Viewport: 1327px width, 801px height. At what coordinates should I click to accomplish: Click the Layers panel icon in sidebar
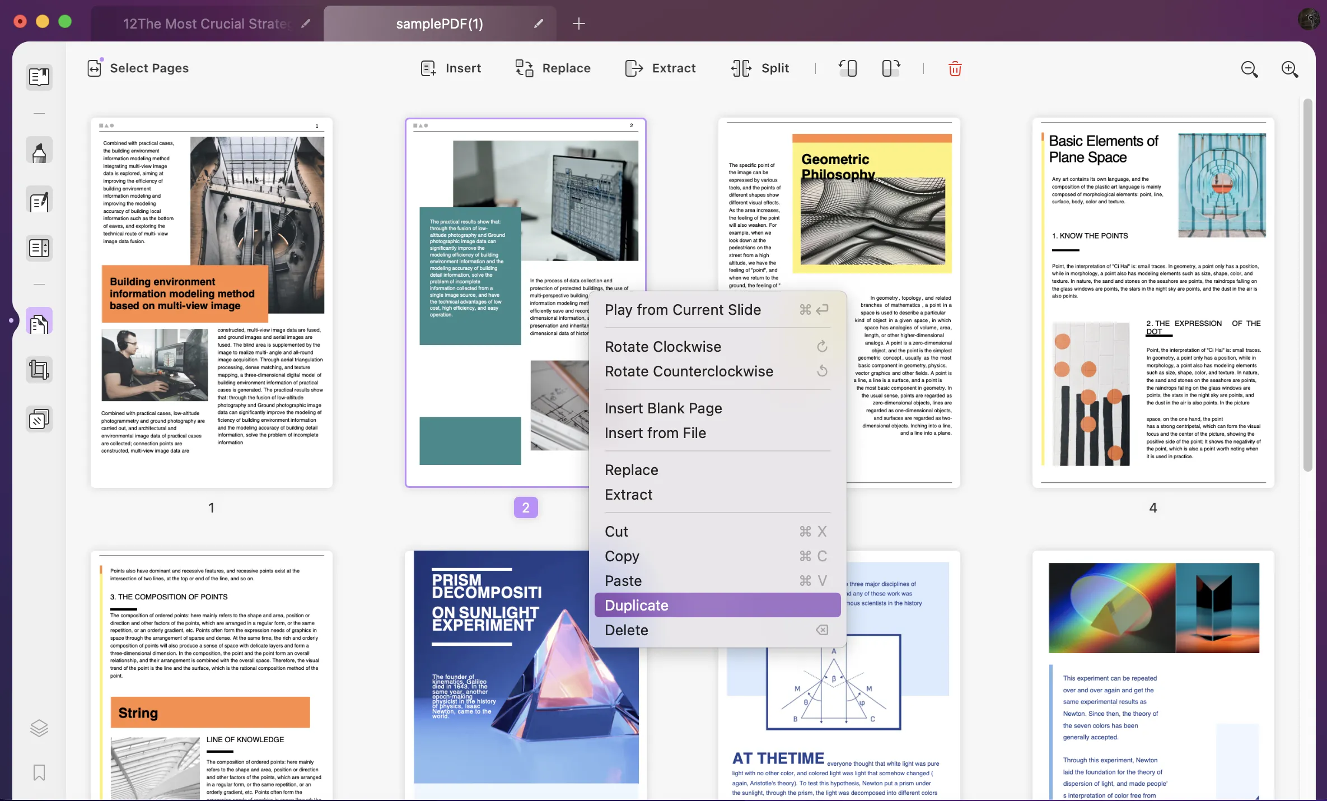39,728
